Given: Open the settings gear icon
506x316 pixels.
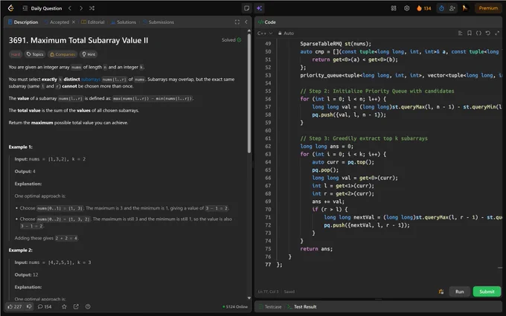Looking at the screenshot, I should (x=406, y=8).
